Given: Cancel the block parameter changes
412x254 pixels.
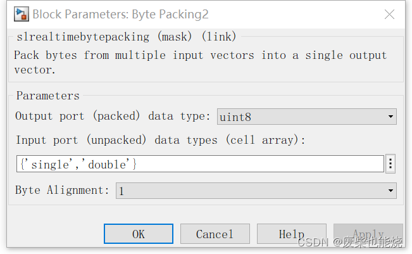Looking at the screenshot, I should coord(215,234).
